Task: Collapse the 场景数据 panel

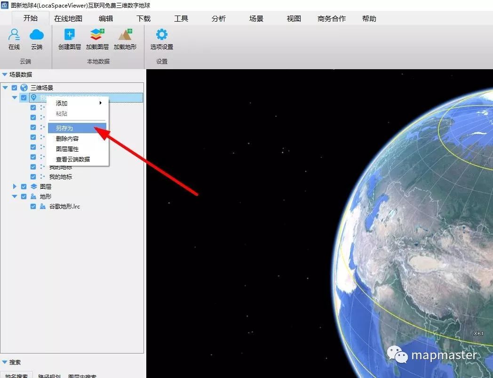Action: [x=4, y=74]
